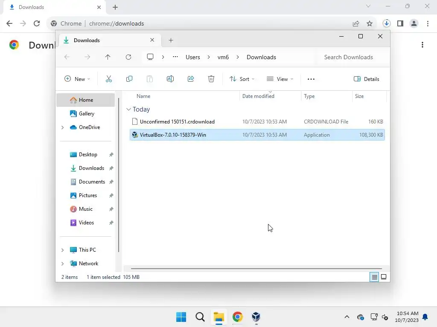Open Videos in the navigation pane
The height and width of the screenshot is (327, 437).
[85, 222]
